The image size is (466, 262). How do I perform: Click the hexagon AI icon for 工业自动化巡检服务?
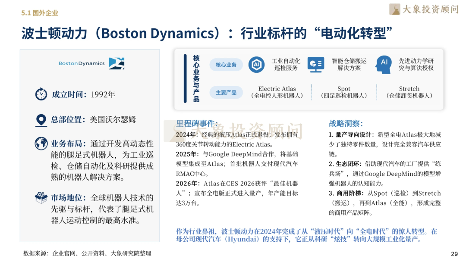[256, 64]
